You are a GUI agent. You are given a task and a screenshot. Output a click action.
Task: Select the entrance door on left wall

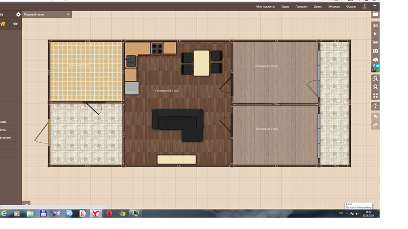click(42, 131)
